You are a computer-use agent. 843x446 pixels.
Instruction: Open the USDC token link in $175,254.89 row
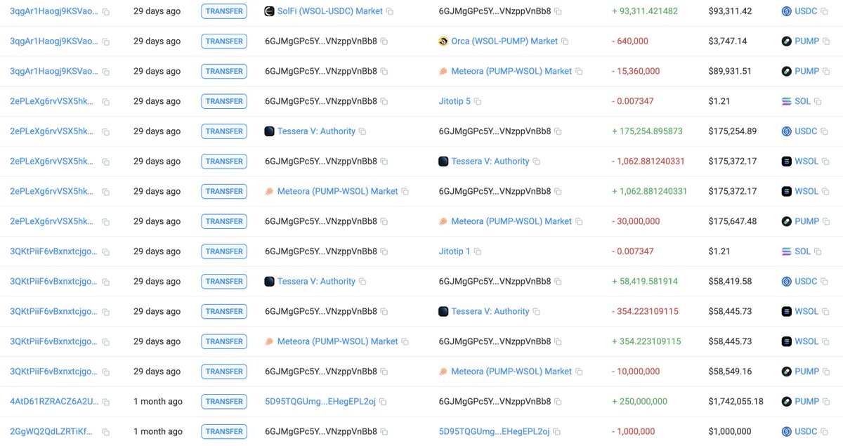[x=806, y=131]
